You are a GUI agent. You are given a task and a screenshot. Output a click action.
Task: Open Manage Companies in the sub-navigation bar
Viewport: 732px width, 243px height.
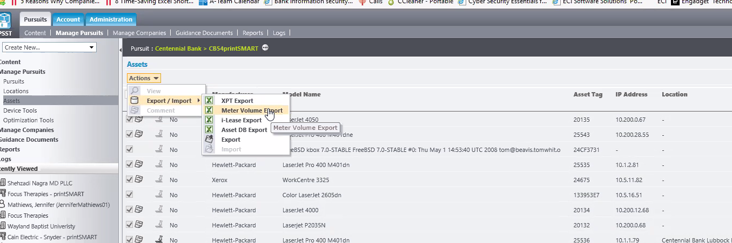point(139,33)
